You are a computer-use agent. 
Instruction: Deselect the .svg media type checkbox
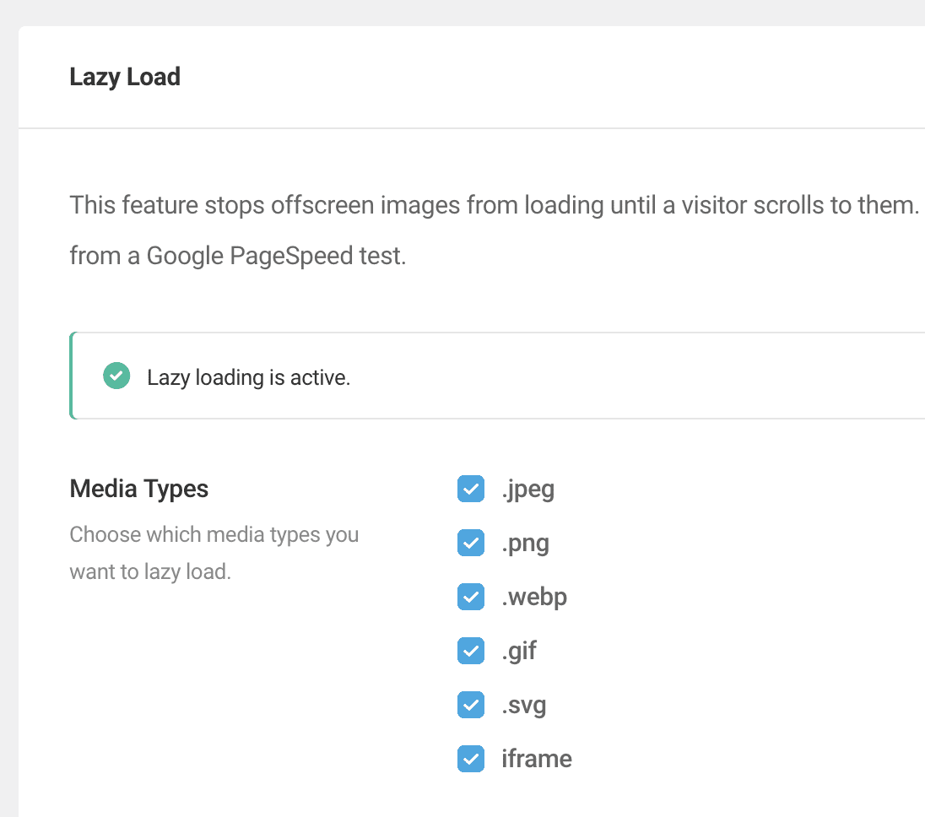click(471, 705)
